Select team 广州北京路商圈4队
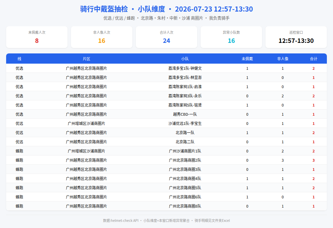This screenshot has width=333, height=228. pos(185,179)
